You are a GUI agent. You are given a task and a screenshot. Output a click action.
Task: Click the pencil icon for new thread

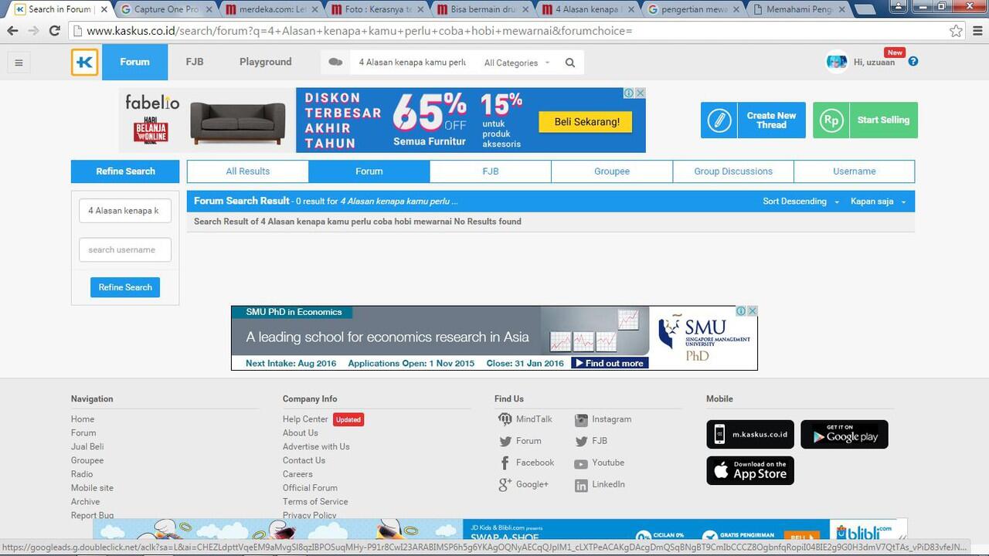coord(719,120)
